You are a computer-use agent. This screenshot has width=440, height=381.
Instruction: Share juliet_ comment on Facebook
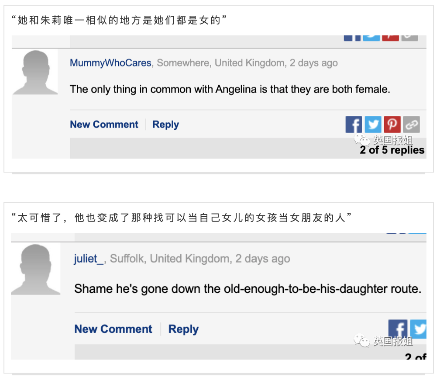click(x=397, y=329)
